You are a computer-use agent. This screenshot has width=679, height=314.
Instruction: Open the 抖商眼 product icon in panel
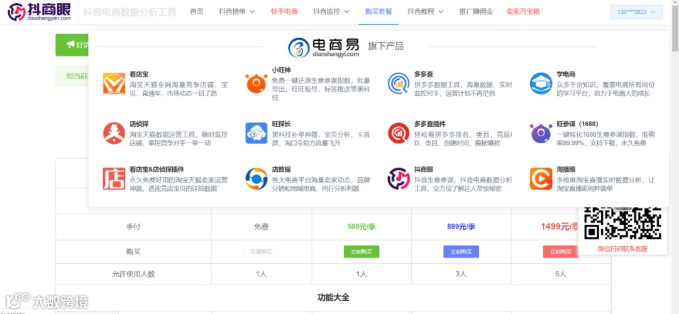[399, 178]
